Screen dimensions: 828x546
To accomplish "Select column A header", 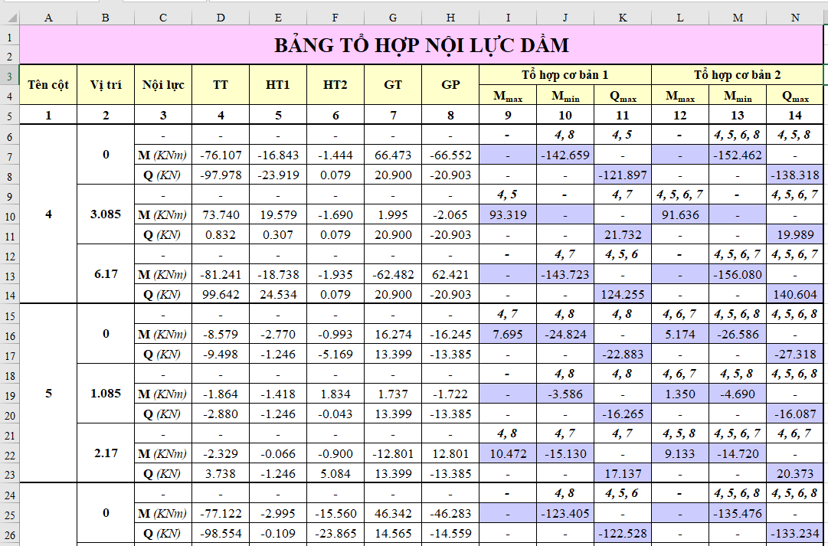I will [x=48, y=18].
